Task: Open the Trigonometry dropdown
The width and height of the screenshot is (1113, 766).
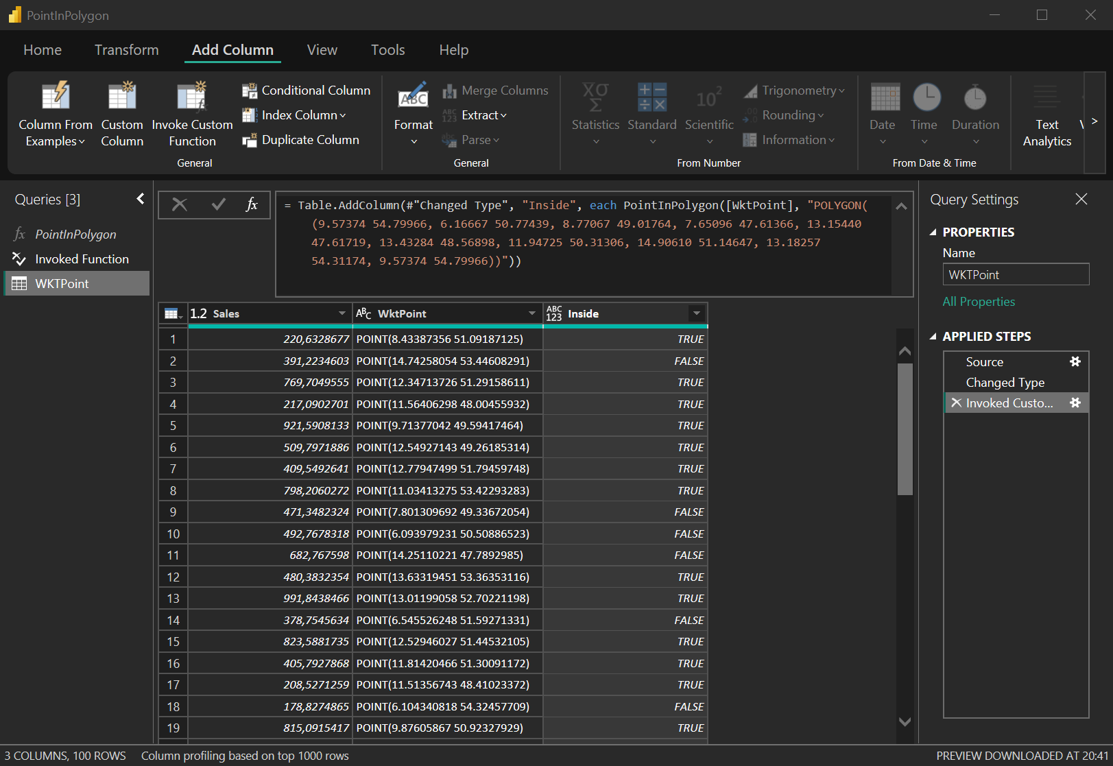Action: coord(841,91)
